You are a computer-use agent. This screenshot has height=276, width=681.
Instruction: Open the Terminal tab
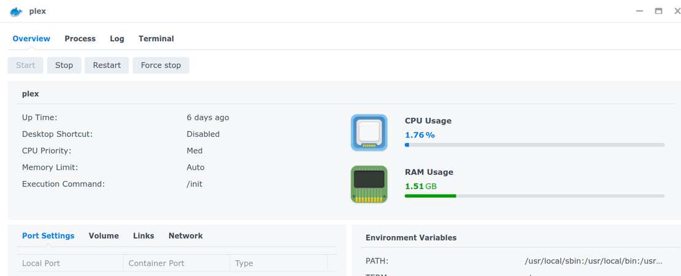[x=156, y=39]
